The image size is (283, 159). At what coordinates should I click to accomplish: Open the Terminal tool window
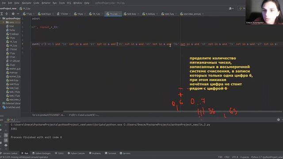click(x=110, y=153)
